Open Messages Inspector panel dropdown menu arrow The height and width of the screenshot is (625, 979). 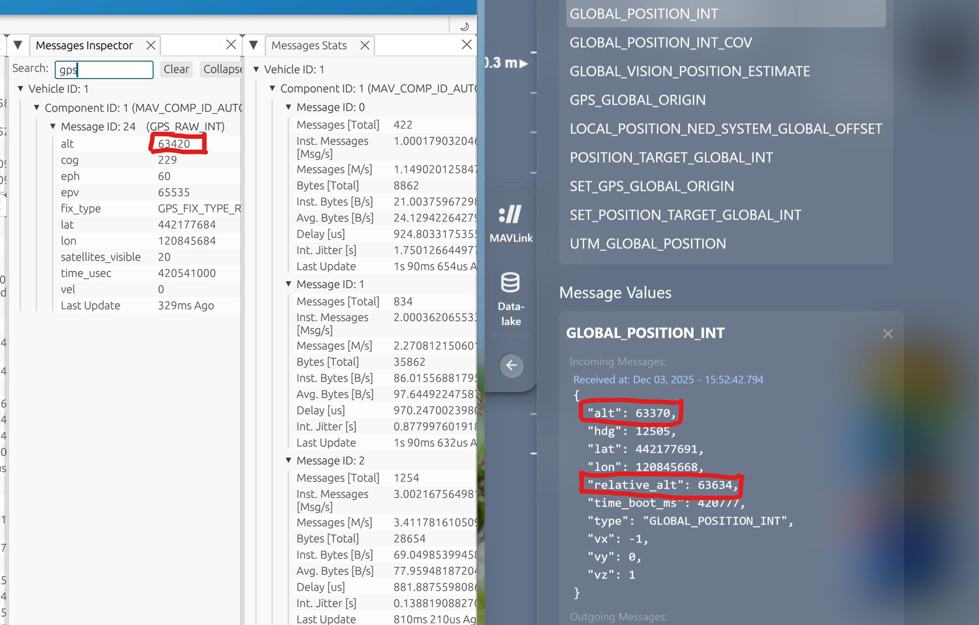pyautogui.click(x=18, y=45)
